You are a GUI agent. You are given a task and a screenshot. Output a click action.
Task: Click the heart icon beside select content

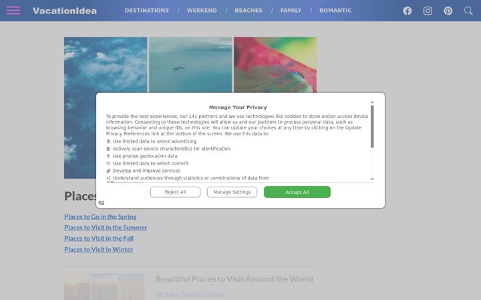pyautogui.click(x=108, y=163)
